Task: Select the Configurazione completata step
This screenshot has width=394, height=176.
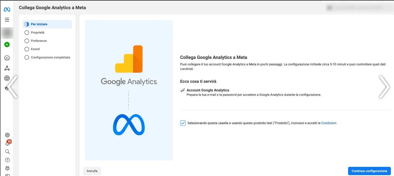Action: pyautogui.click(x=27, y=57)
